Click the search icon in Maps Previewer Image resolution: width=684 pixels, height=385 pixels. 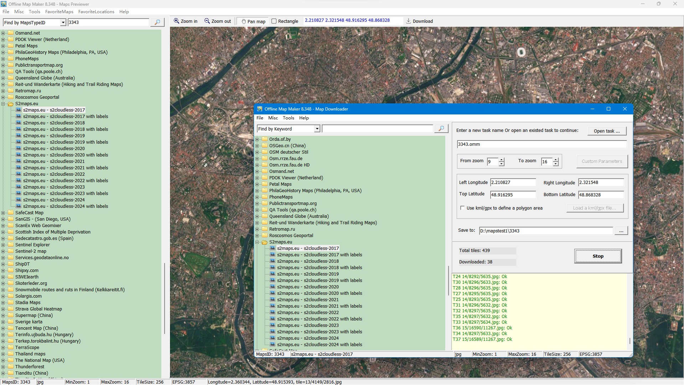click(x=157, y=22)
